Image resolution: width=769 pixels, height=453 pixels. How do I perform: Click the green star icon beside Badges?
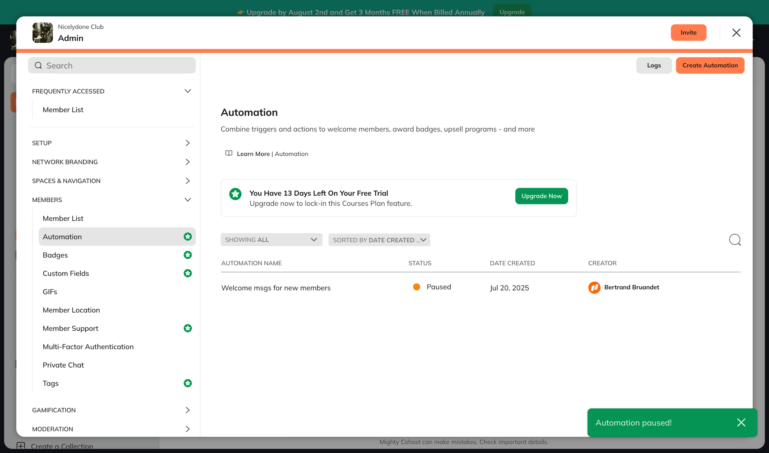coord(188,255)
